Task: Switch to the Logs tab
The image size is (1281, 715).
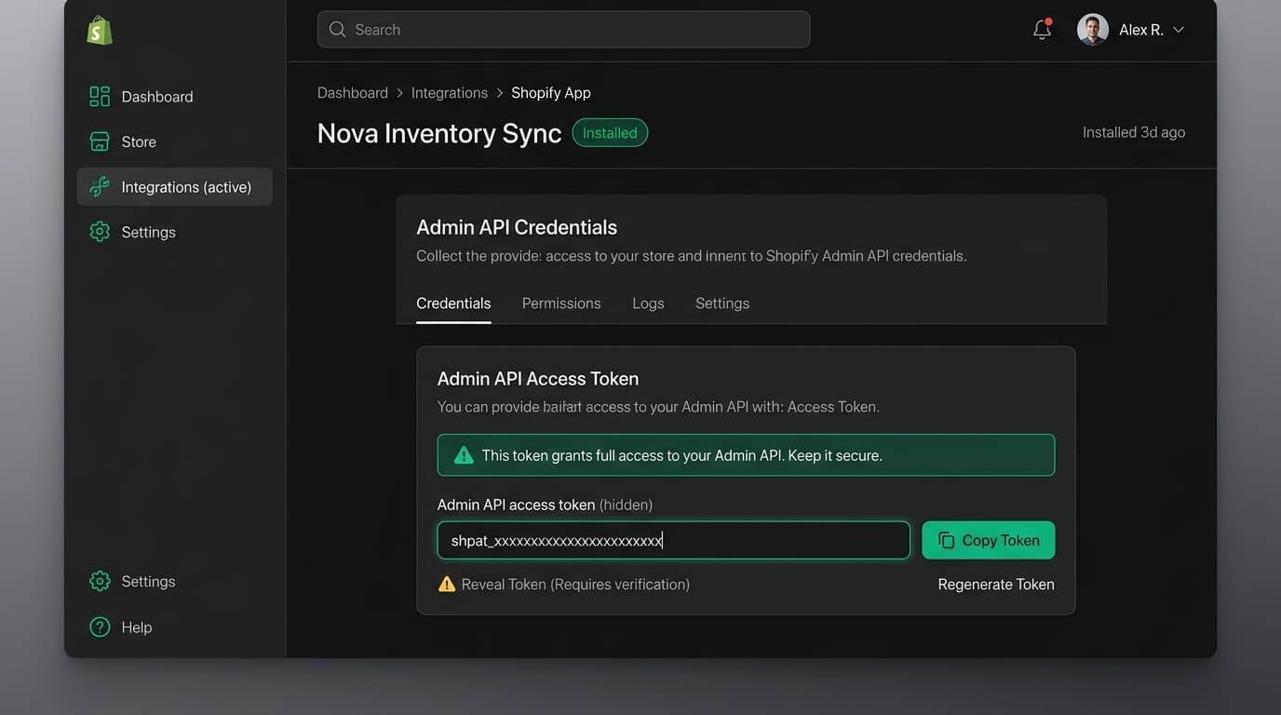Action: (x=648, y=304)
